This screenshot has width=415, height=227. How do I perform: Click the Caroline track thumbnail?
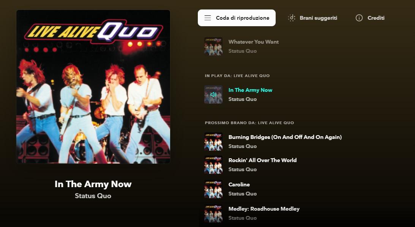coord(213,189)
